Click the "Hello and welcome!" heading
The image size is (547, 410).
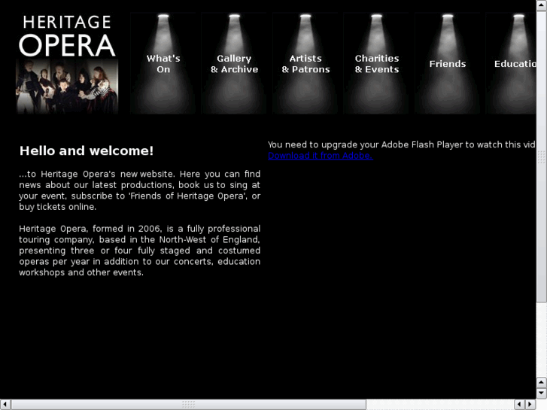pos(87,150)
